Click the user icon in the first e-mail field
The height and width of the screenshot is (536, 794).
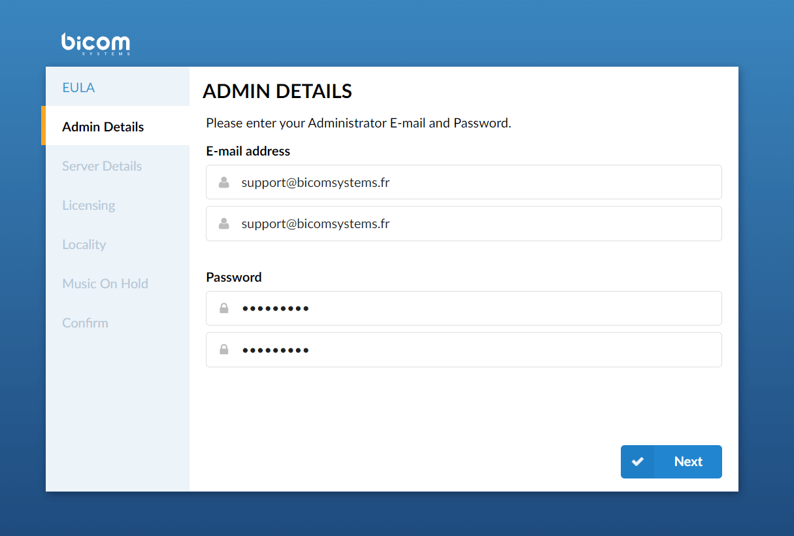pyautogui.click(x=223, y=182)
